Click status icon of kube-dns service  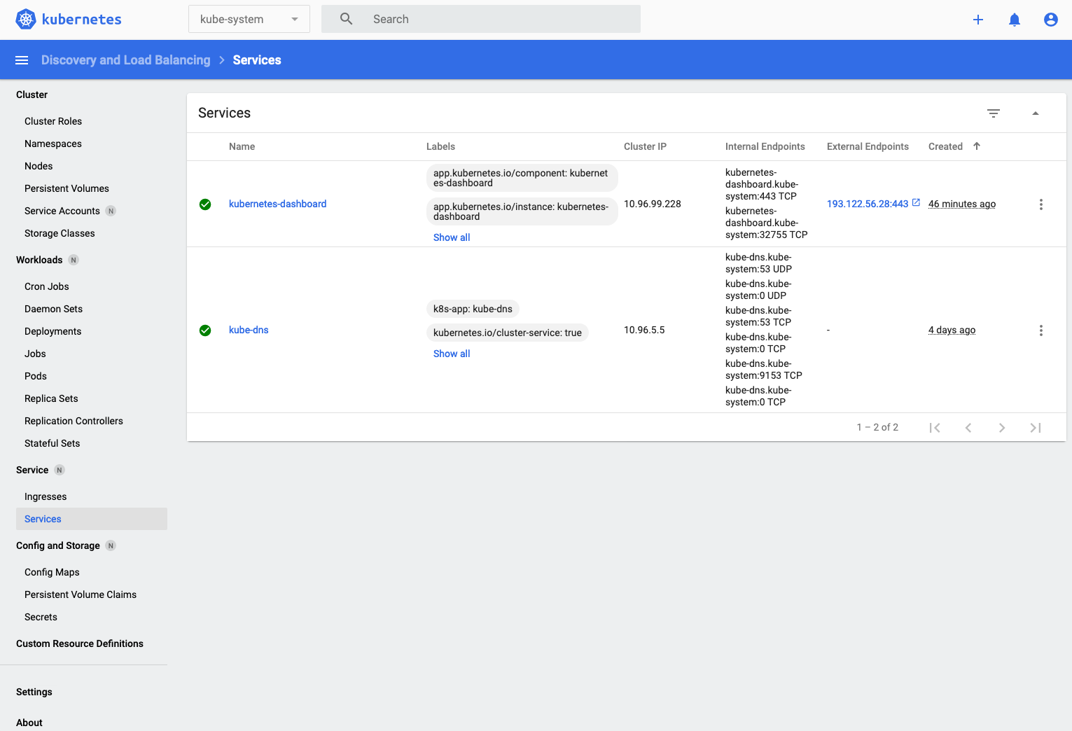[205, 330]
